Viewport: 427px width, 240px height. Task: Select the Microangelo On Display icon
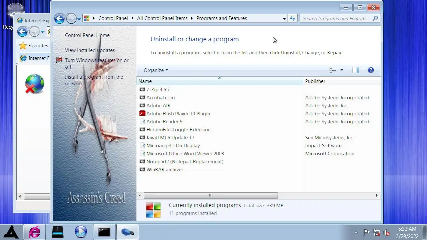pyautogui.click(x=142, y=145)
